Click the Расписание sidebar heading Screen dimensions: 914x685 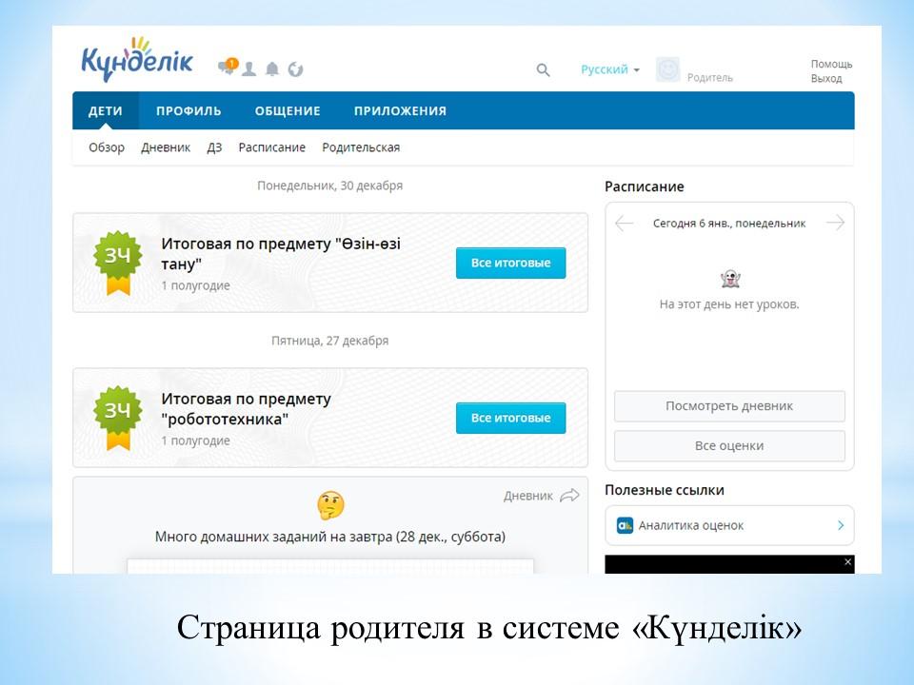tap(645, 186)
